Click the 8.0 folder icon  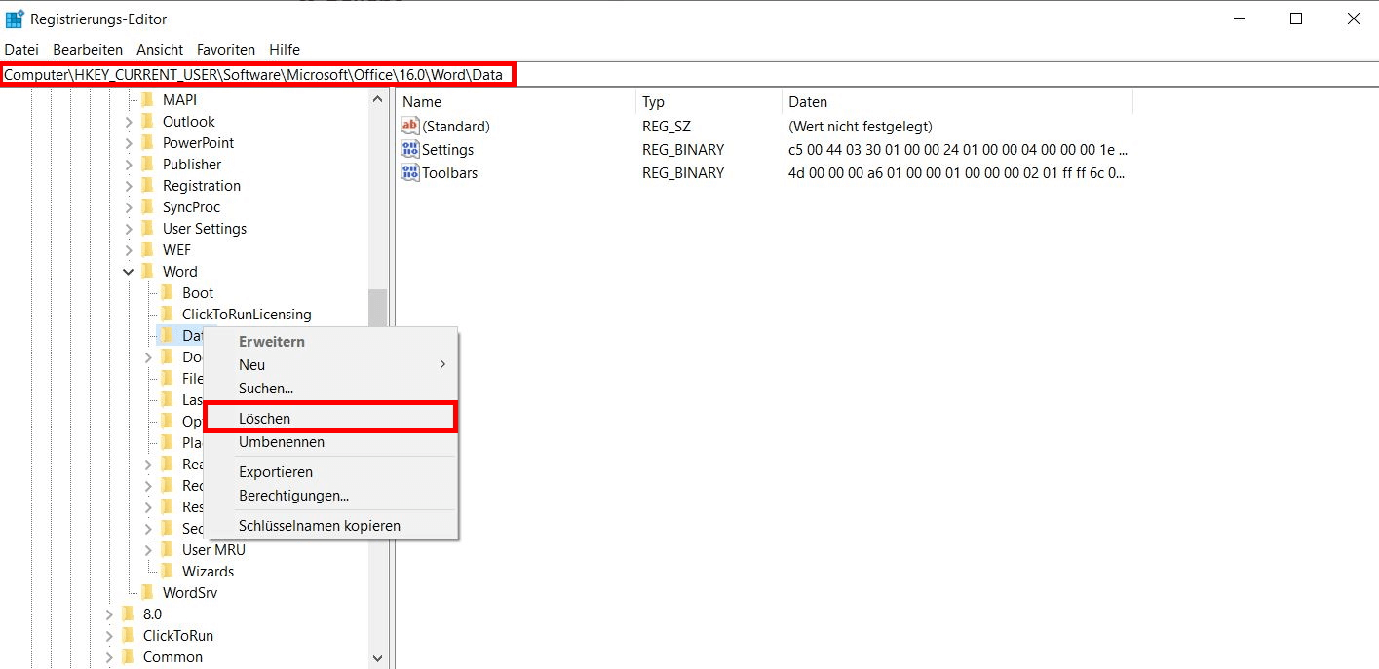click(x=129, y=614)
